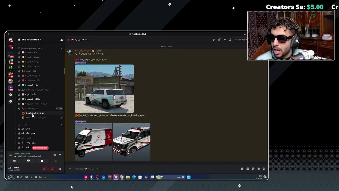Click second @everyone mention above ambulance images
The width and height of the screenshot is (339, 191).
click(x=80, y=121)
